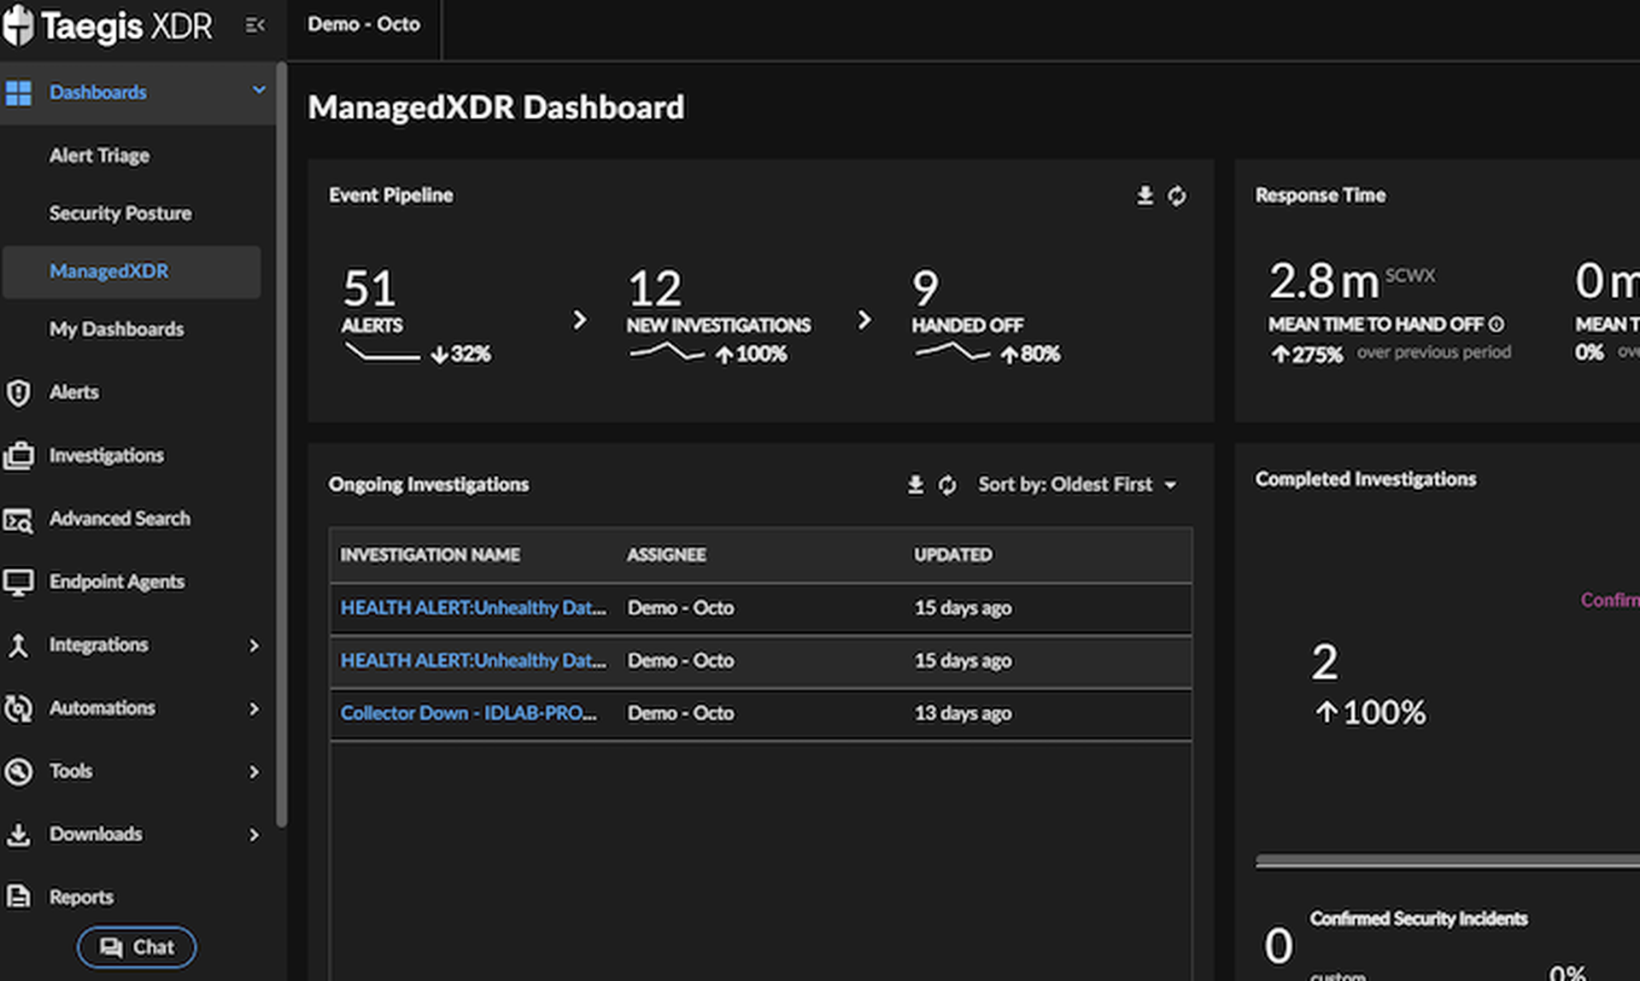Click the 2.8 m mean time value
Viewport: 1640px width, 981px height.
pyautogui.click(x=1325, y=281)
